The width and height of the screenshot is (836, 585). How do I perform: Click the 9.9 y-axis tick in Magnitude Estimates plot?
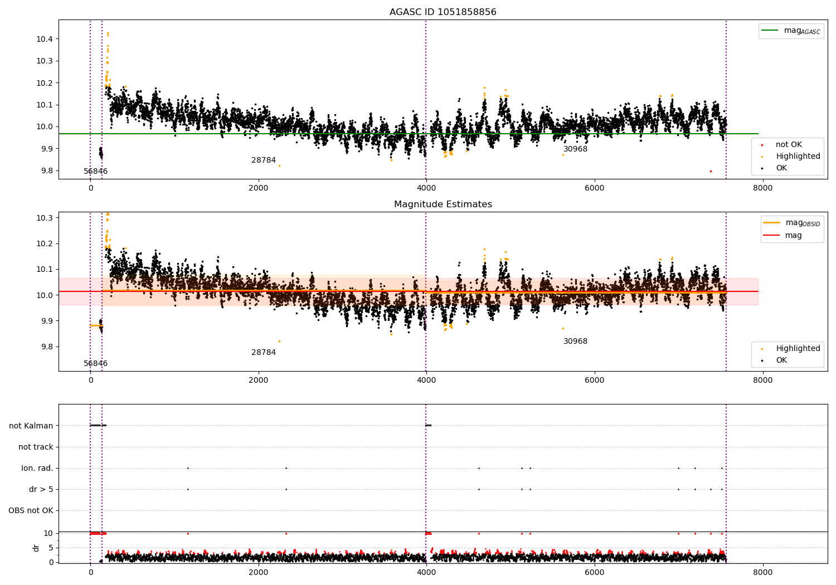(47, 321)
